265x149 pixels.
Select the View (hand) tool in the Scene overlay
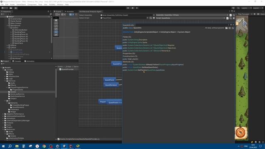coord(56,20)
